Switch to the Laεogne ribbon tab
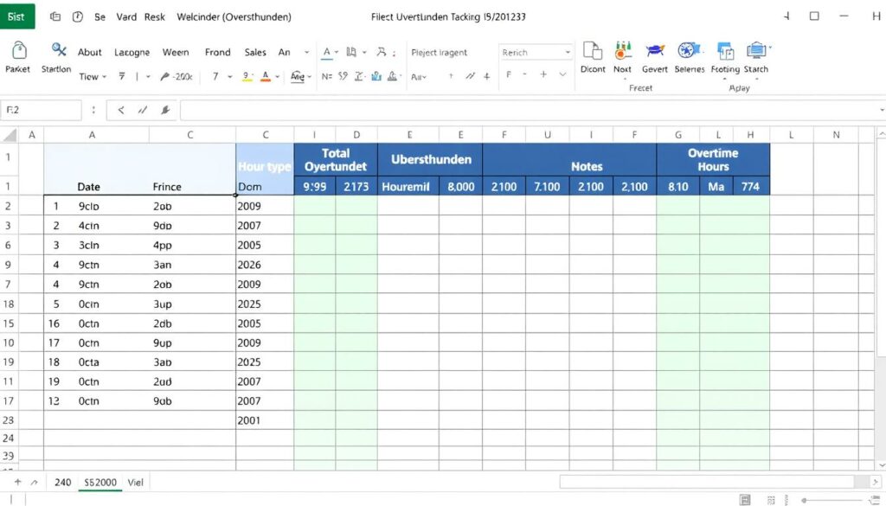Image resolution: width=886 pixels, height=506 pixels. (x=132, y=52)
